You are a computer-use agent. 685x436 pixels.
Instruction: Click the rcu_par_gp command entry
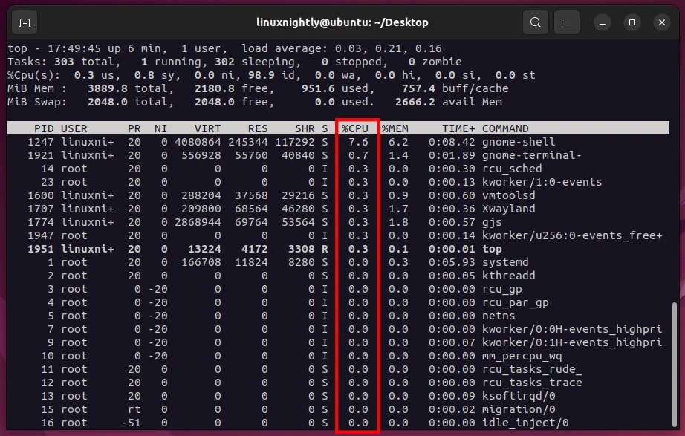coord(515,302)
